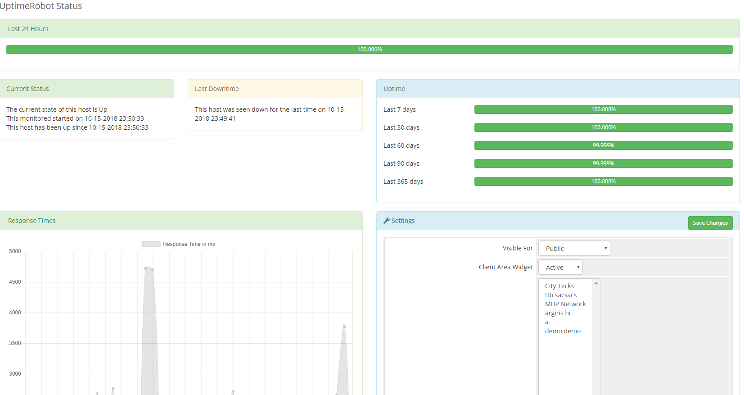Click 'This host has been up since' line
This screenshot has height=395, width=744.
tap(77, 127)
